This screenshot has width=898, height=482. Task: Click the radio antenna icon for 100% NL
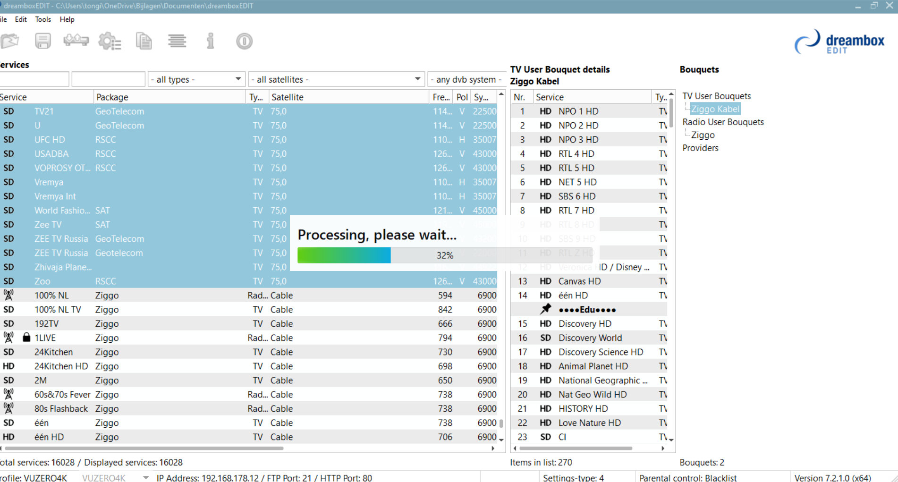[8, 295]
